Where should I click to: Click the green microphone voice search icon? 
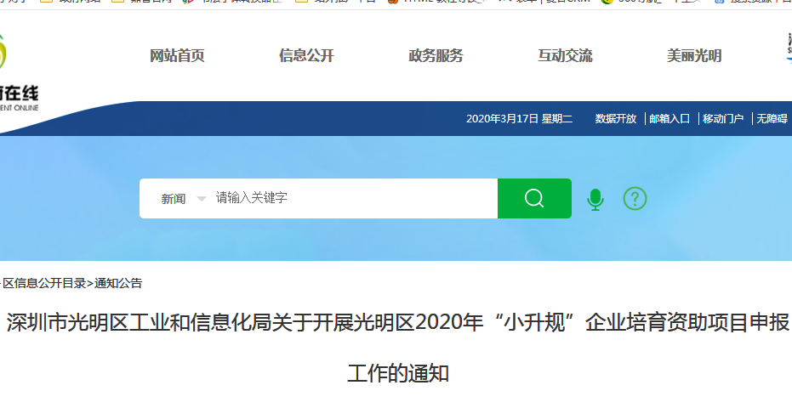click(595, 199)
